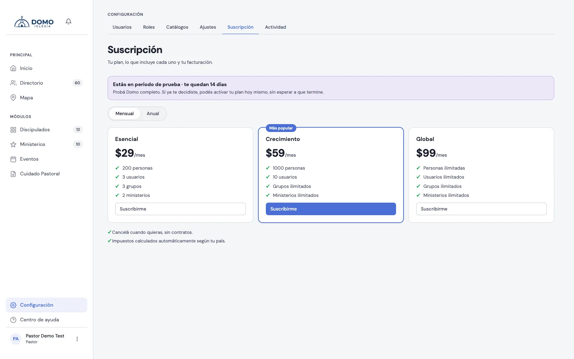Open notifications bell icon
The height and width of the screenshot is (359, 574).
pos(69,22)
